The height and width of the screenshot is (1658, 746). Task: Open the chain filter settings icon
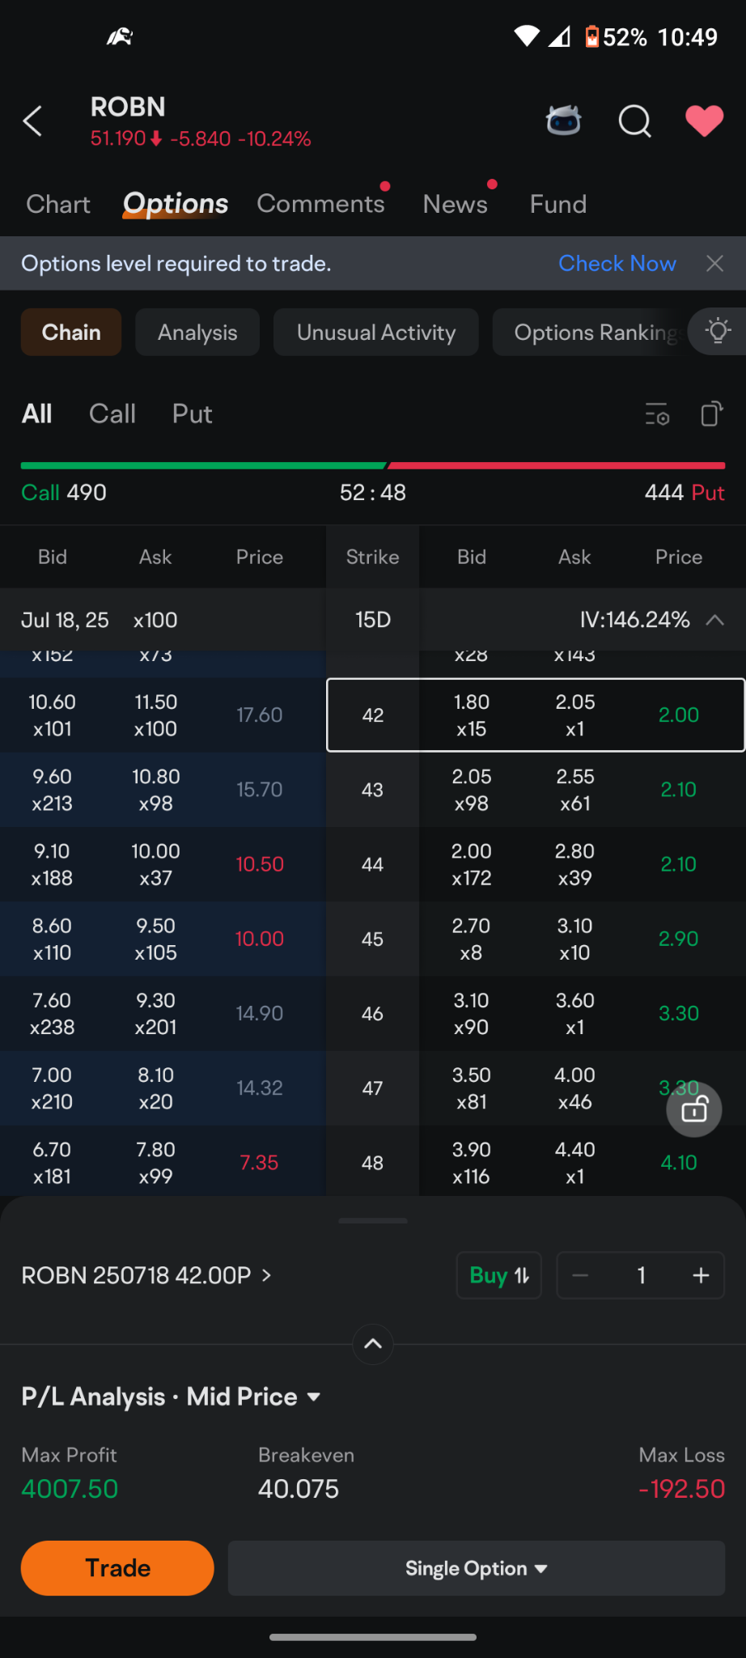pyautogui.click(x=657, y=414)
